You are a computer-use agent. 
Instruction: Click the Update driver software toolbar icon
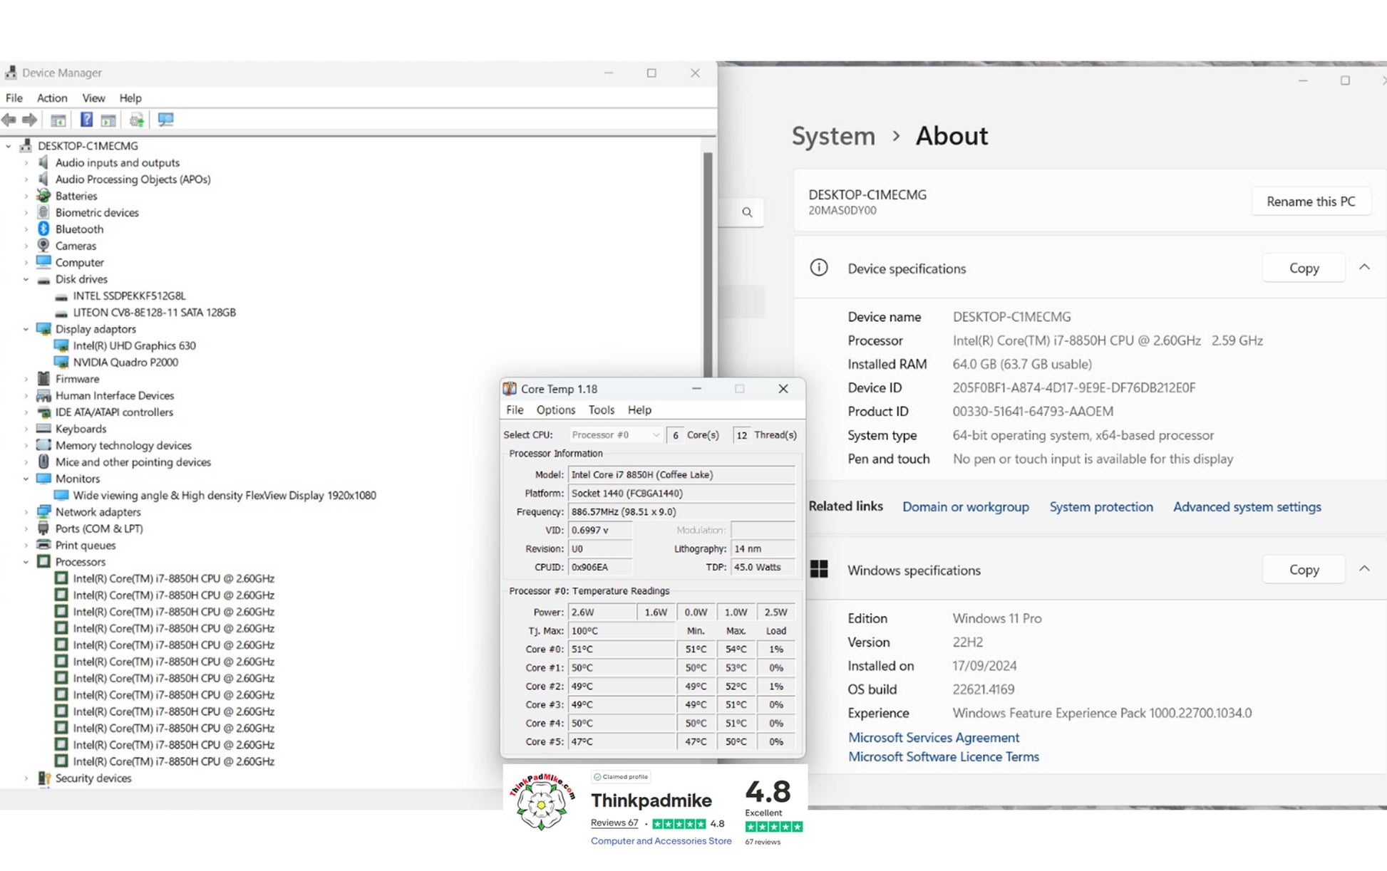point(137,120)
